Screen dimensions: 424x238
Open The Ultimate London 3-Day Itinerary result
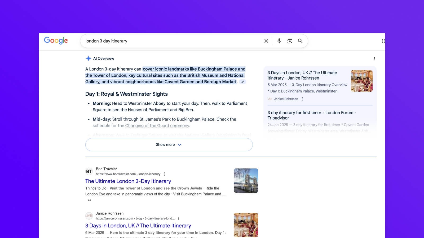tap(128, 181)
